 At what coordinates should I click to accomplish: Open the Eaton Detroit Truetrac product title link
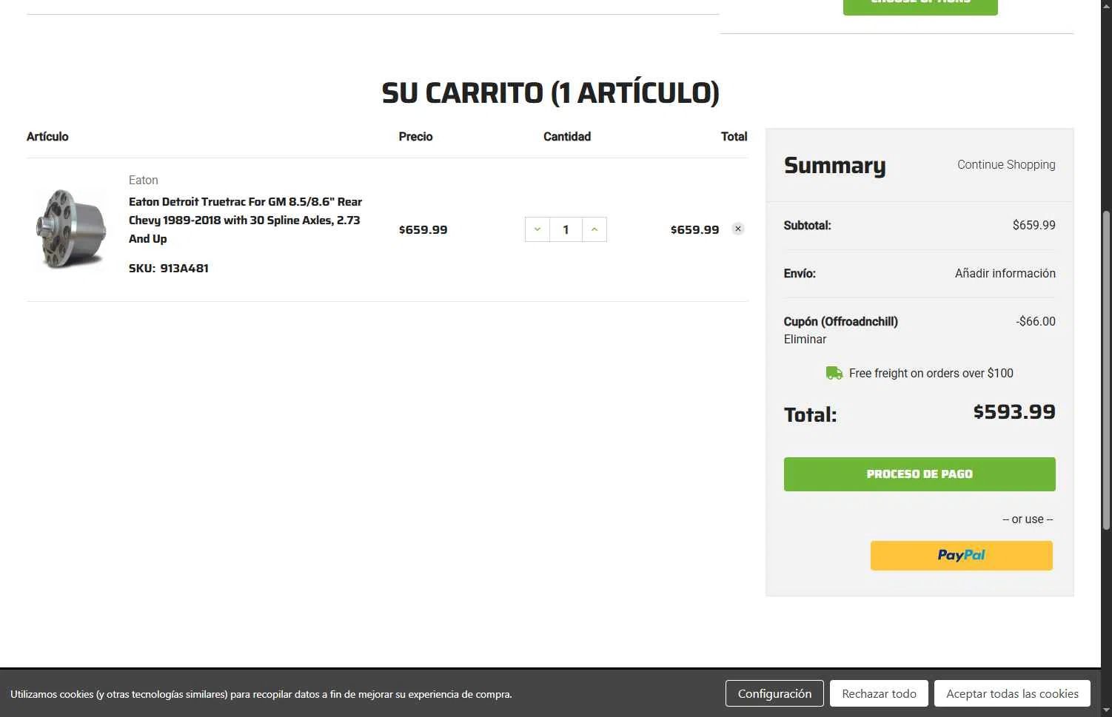[245, 220]
